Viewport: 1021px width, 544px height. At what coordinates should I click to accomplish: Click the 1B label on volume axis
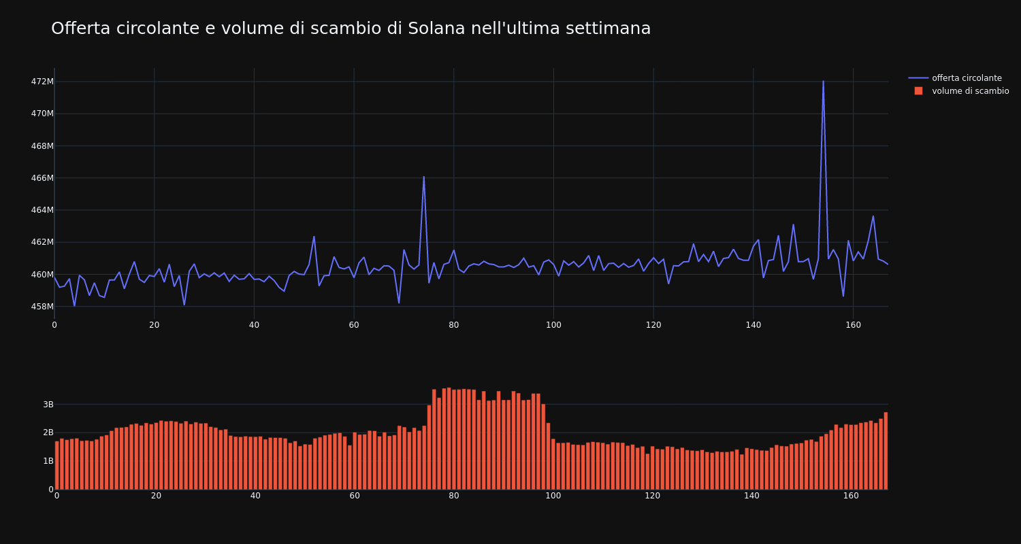[48, 461]
